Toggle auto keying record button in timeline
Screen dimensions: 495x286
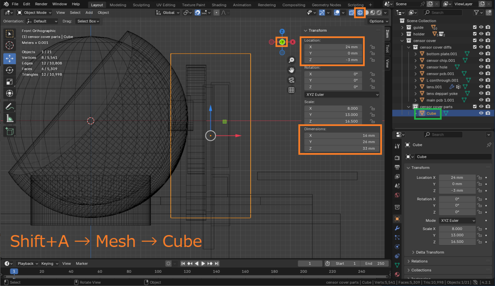point(168,263)
